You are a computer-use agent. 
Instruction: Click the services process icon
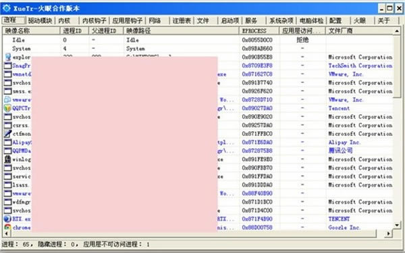pyautogui.click(x=7, y=177)
